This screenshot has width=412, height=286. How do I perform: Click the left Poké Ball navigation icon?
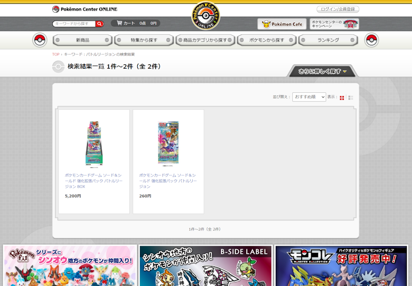[40, 40]
